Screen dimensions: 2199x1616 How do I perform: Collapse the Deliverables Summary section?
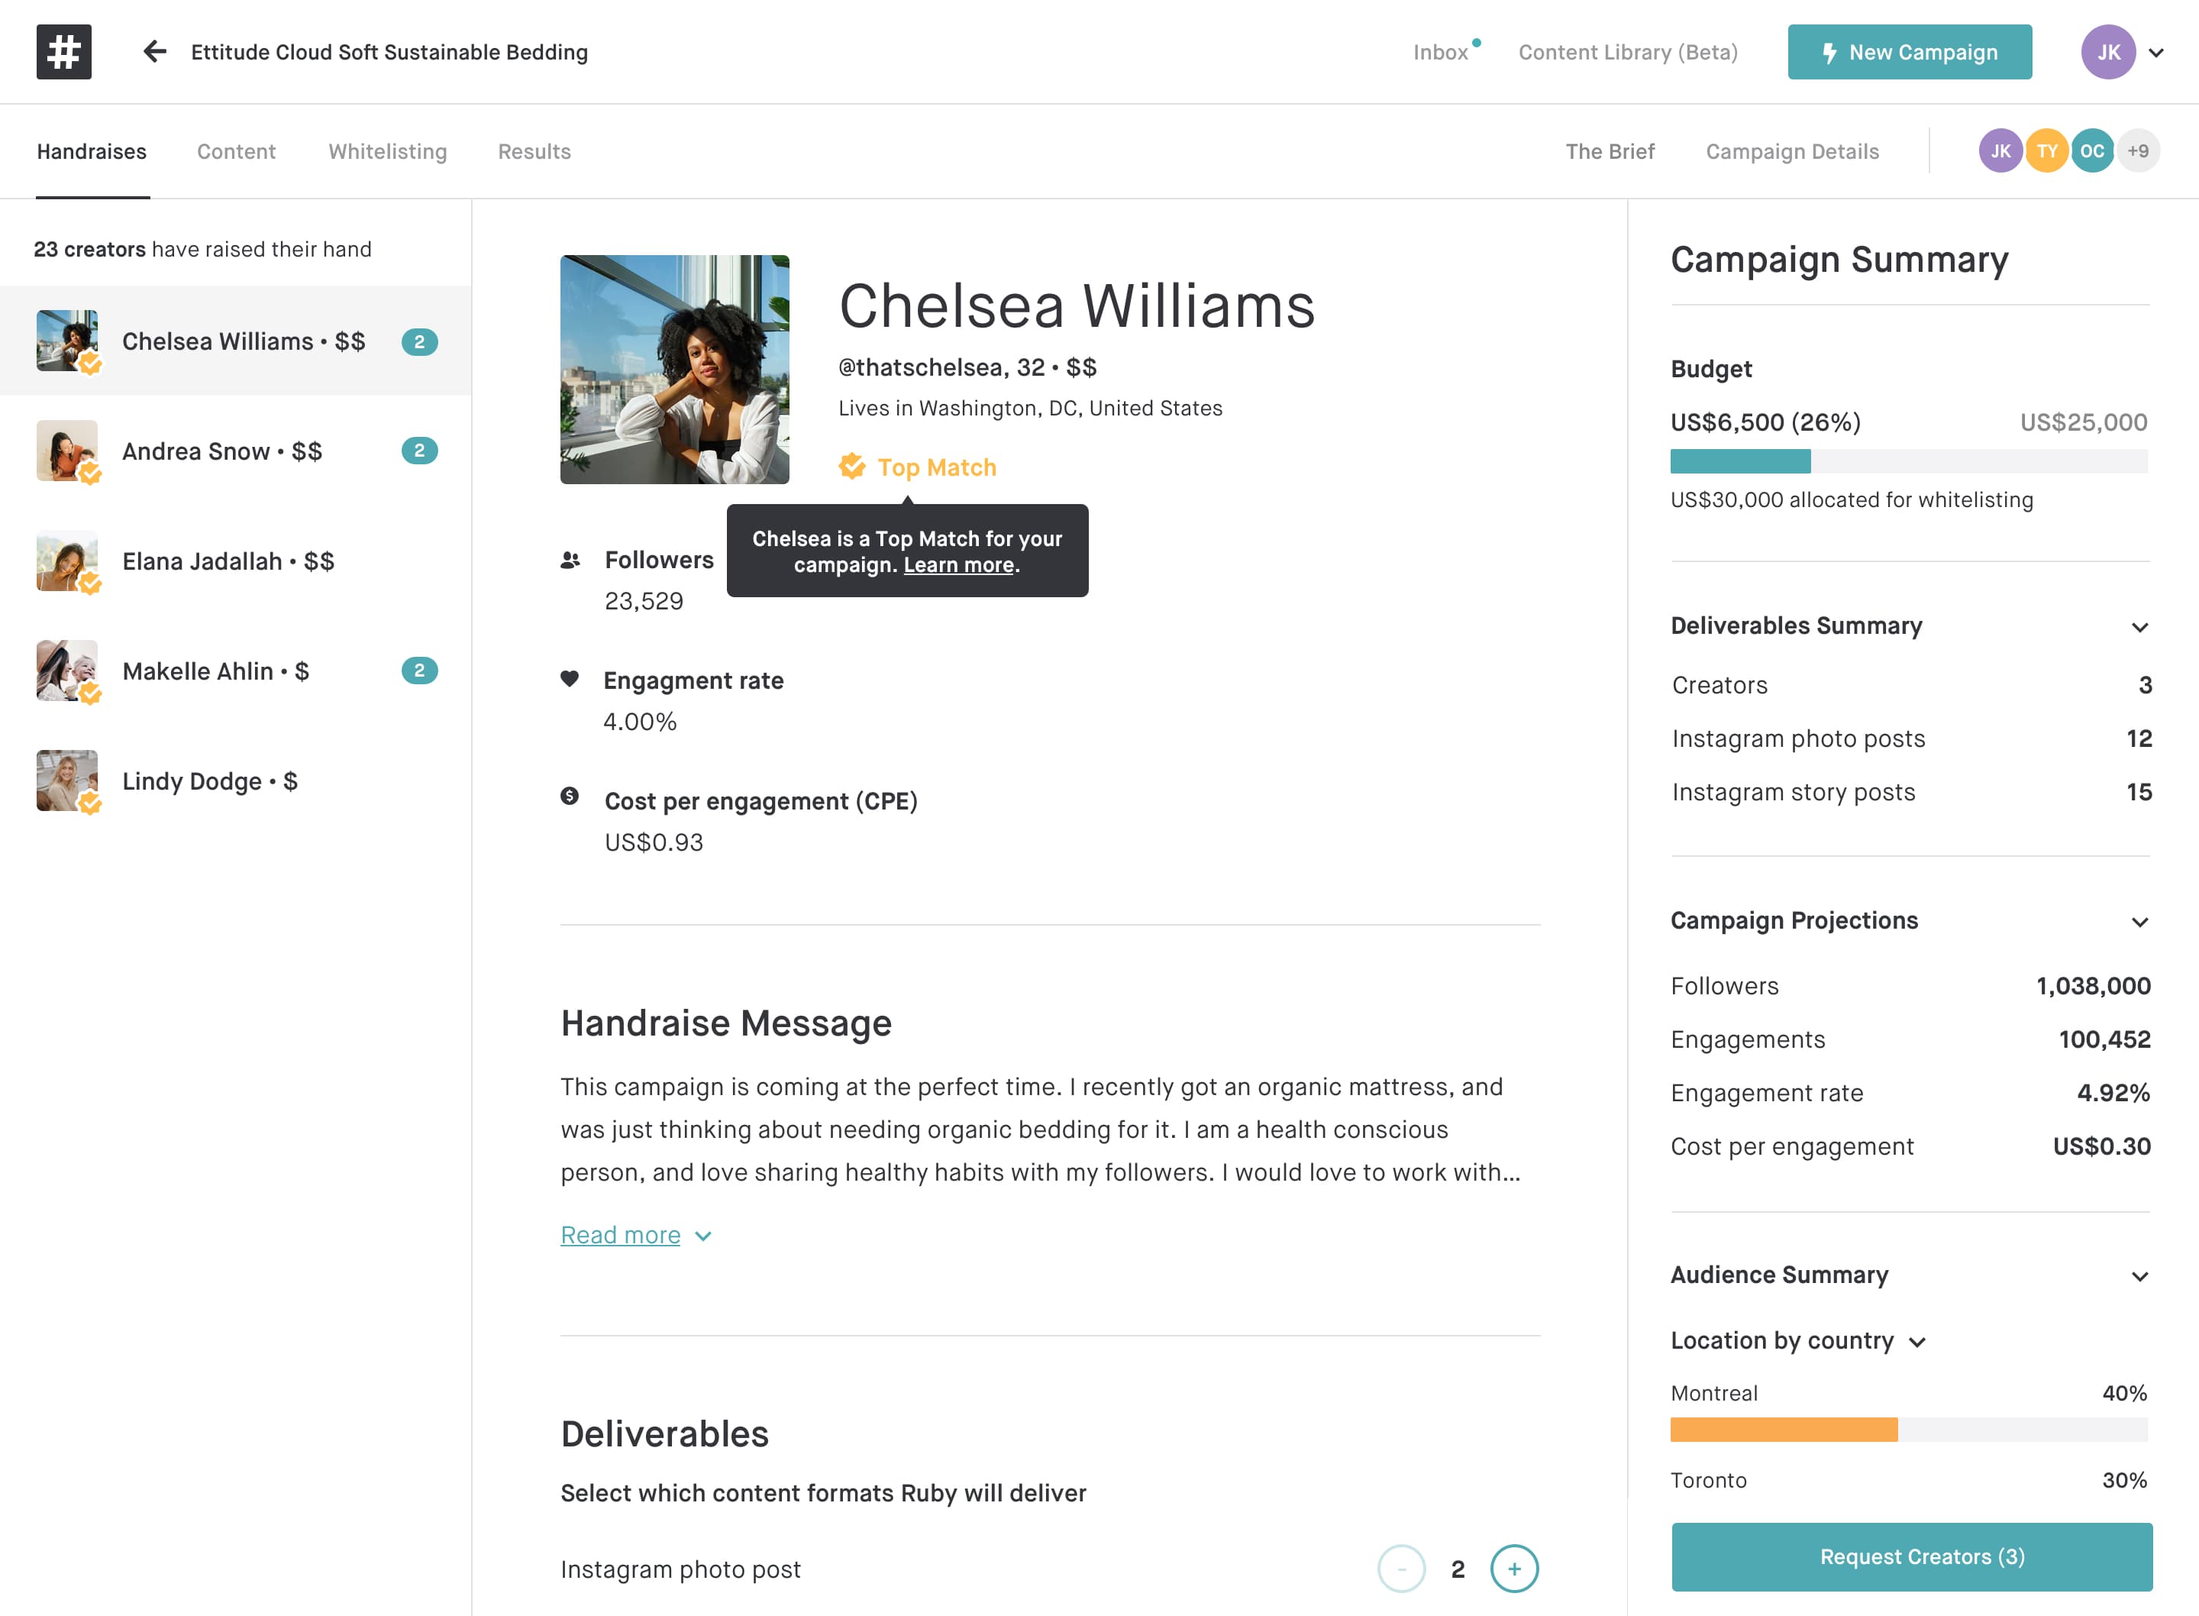(2139, 627)
